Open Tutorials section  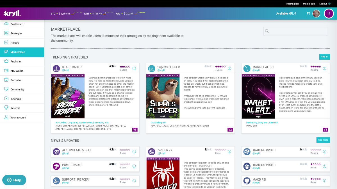(x=22, y=99)
